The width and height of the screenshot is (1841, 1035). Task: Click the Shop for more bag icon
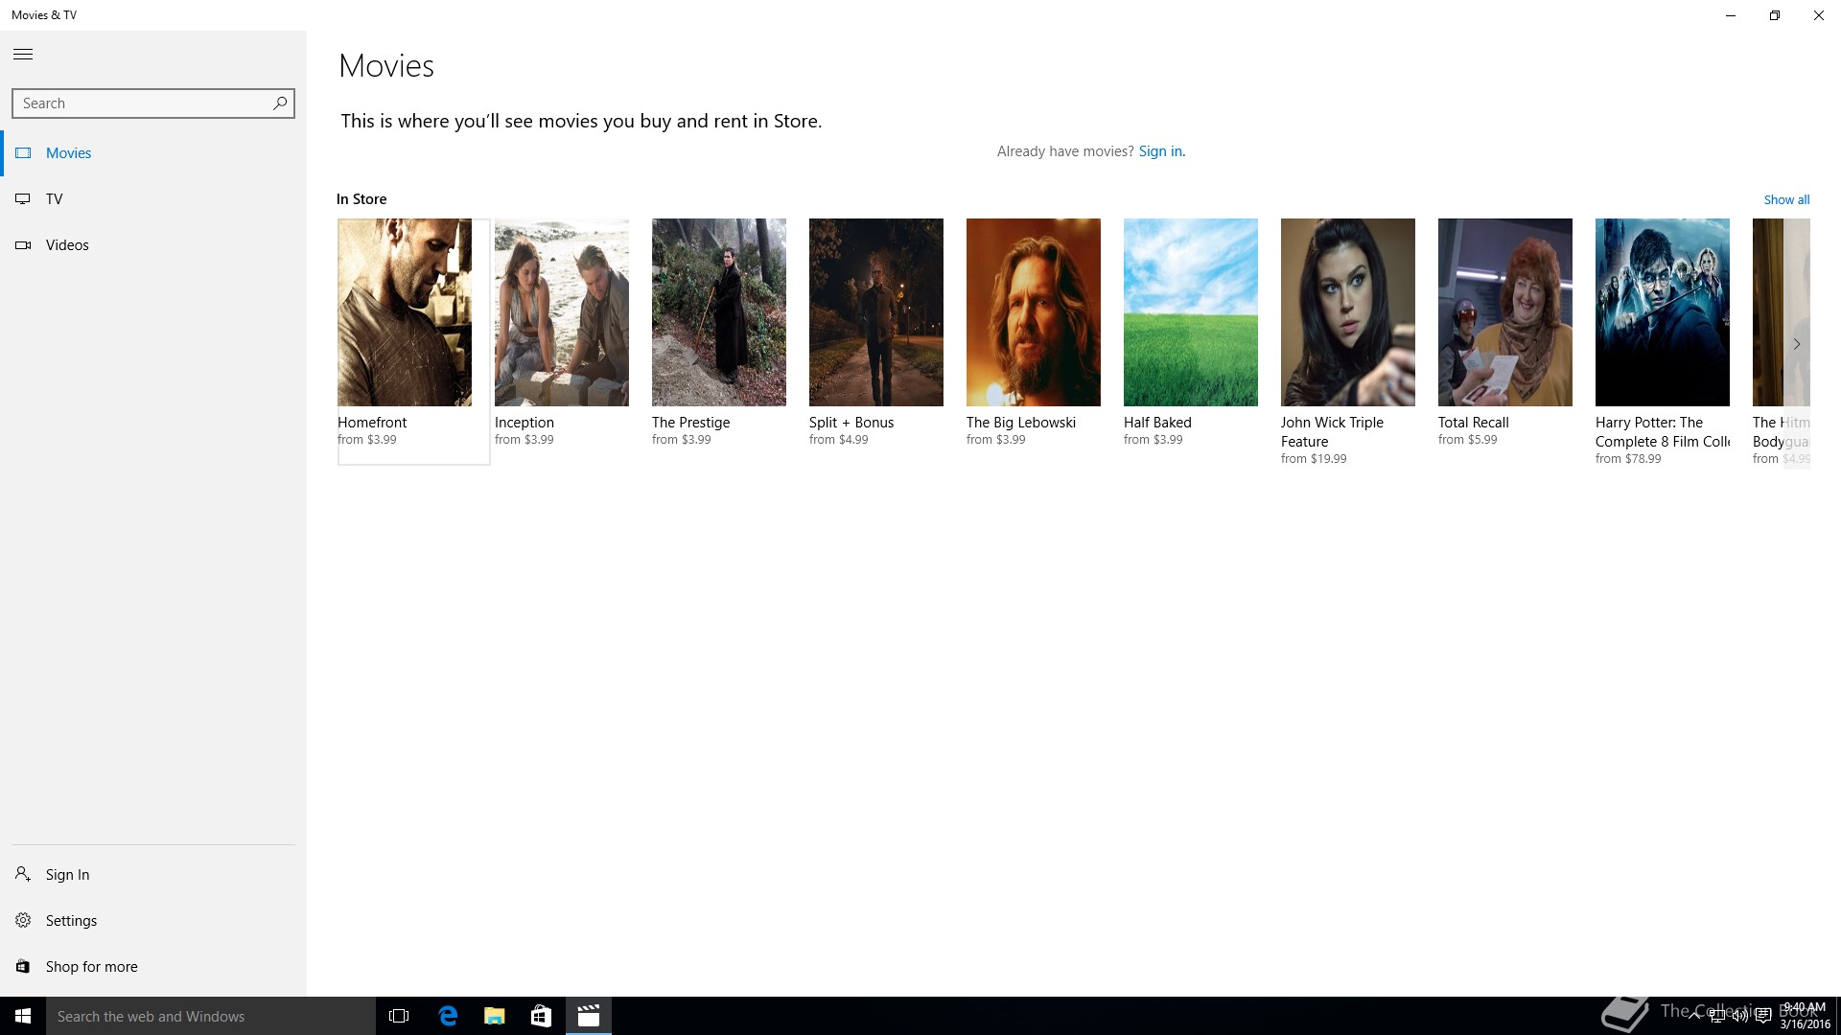click(23, 966)
